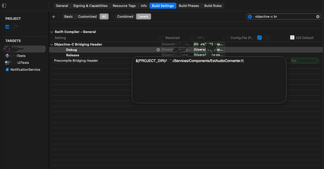The image size is (324, 169).
Task: Open the Build Phases tab
Action: pyautogui.click(x=189, y=6)
